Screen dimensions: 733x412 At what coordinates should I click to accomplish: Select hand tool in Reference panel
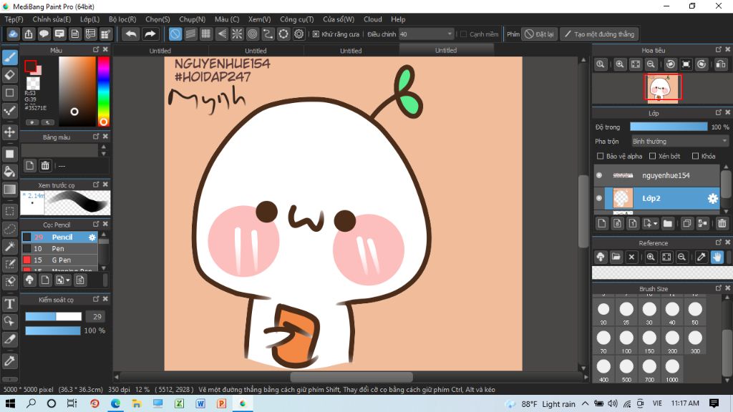[717, 257]
